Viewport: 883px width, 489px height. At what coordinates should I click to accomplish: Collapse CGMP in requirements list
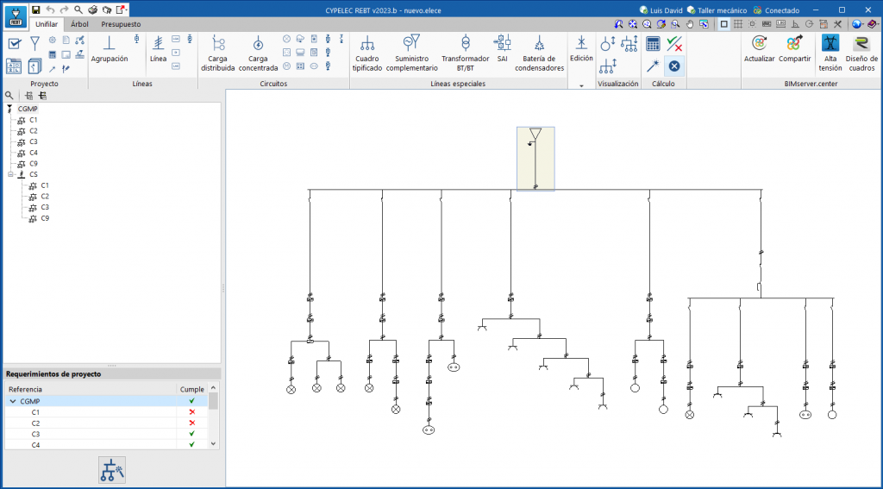click(12, 401)
